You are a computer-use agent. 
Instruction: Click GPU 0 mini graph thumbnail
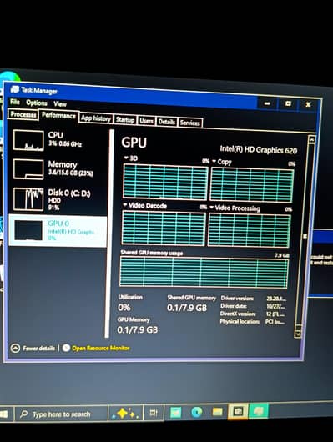pos(28,230)
